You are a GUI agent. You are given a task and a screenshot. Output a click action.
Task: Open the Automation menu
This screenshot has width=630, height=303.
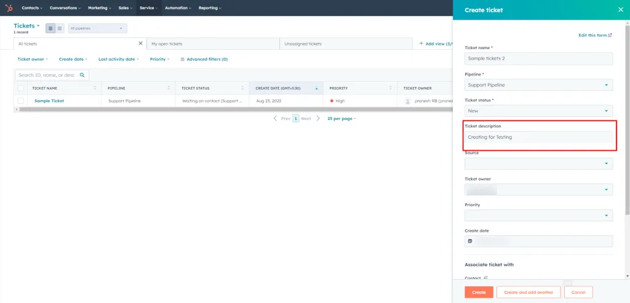pyautogui.click(x=178, y=7)
